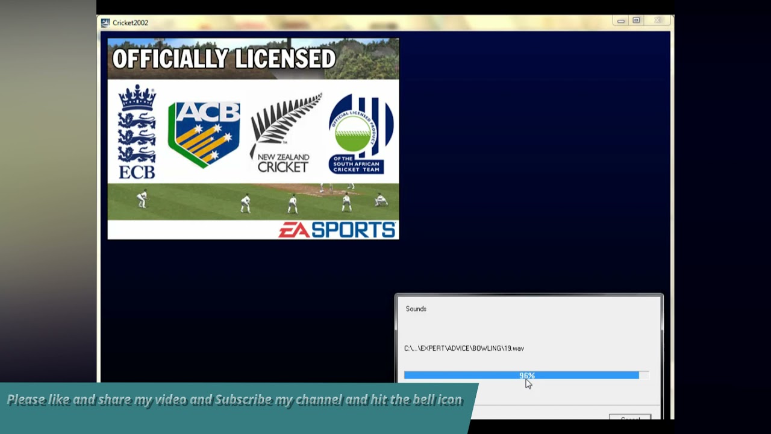Image resolution: width=771 pixels, height=434 pixels.
Task: Close the Cricket2002 installer window
Action: (x=658, y=21)
